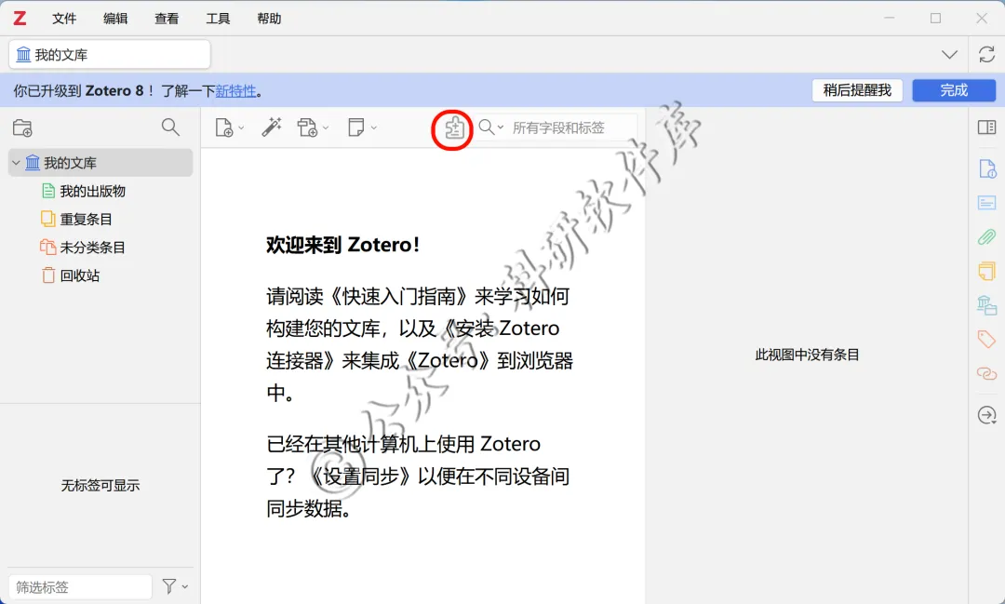Open the 新特性 link
The height and width of the screenshot is (604, 1005).
(235, 91)
